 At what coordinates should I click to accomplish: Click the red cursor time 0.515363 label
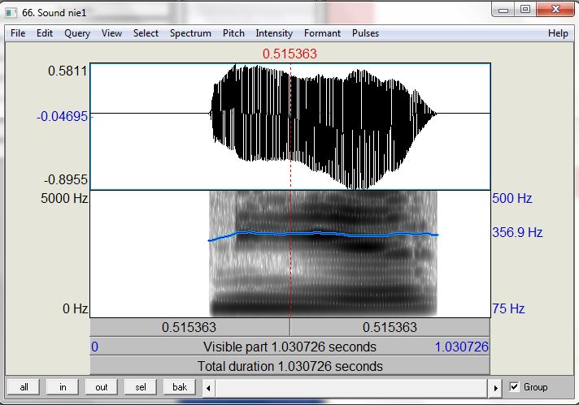pyautogui.click(x=289, y=54)
